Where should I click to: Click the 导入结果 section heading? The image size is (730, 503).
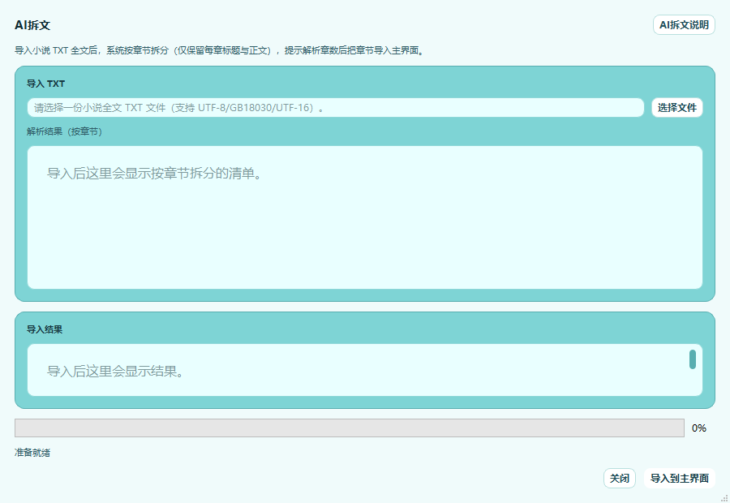[x=45, y=329]
